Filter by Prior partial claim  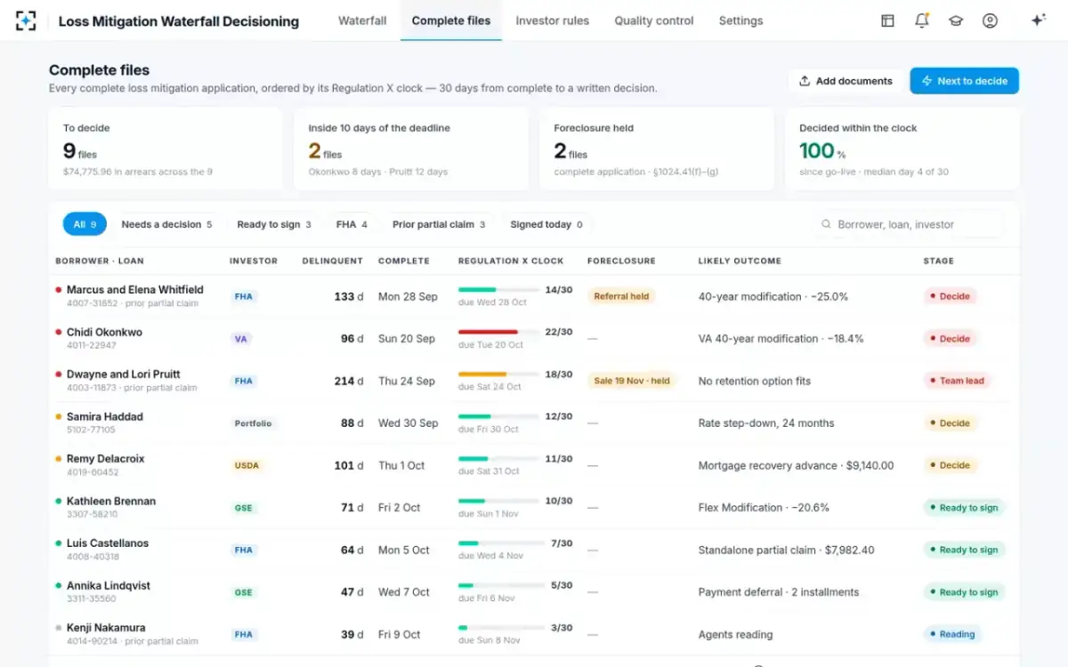439,225
